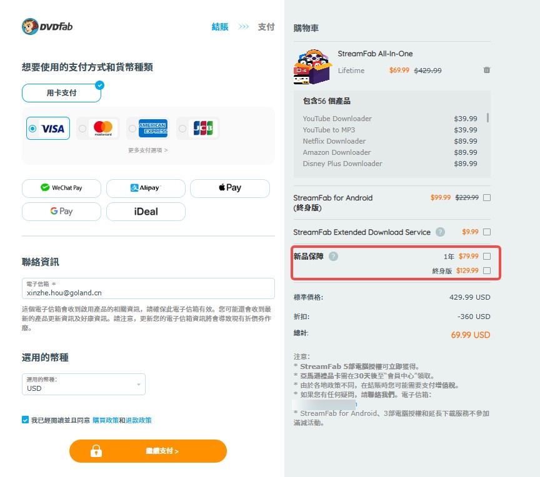Open help icon next to Extended Download Service
This screenshot has width=540, height=477.
[440, 232]
